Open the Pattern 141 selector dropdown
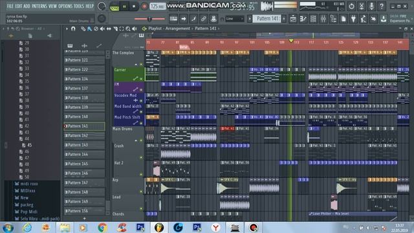Viewport: 414px width, 233px height. click(x=267, y=19)
